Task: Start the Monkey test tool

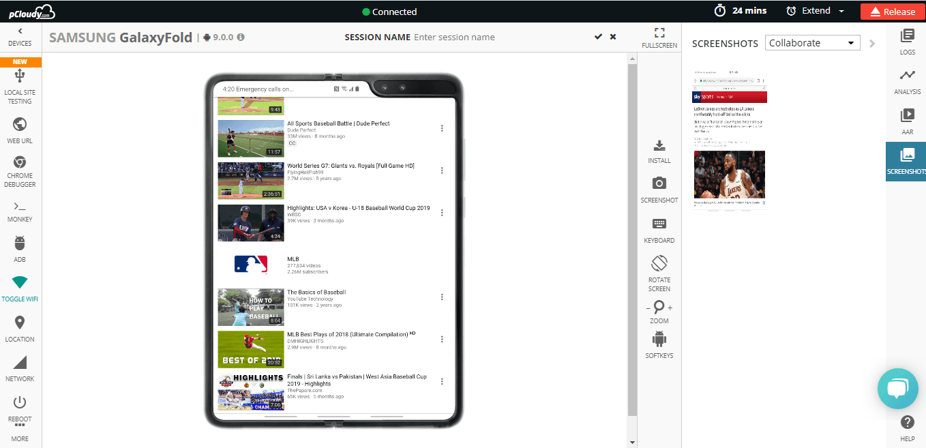Action: [20, 211]
